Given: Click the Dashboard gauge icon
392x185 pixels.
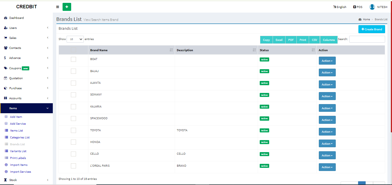Looking at the screenshot, I should [x=5, y=18].
